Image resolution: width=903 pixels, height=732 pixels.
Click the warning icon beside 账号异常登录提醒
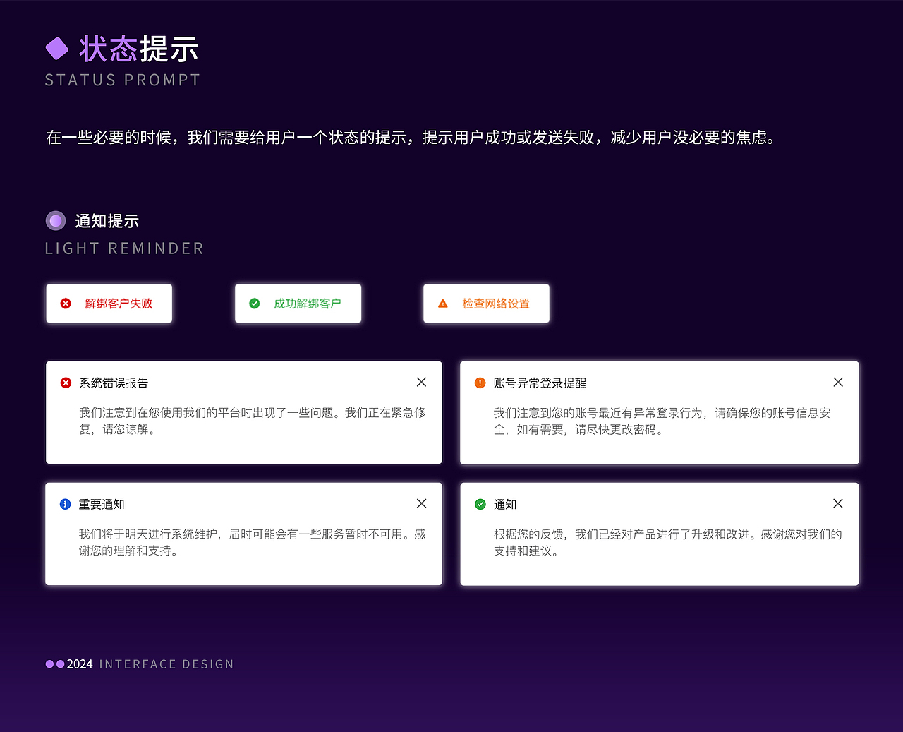click(480, 383)
